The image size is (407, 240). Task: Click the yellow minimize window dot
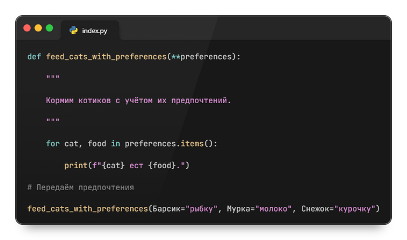[38, 28]
